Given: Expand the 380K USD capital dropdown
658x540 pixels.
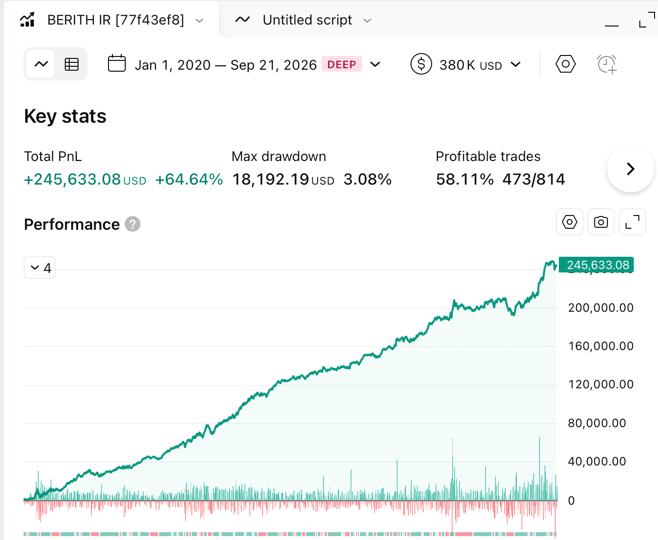Looking at the screenshot, I should pos(516,64).
